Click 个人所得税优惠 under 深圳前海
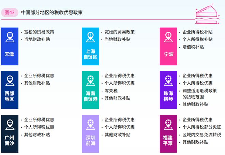Viewport: 225px width, 155px height. point(120,127)
